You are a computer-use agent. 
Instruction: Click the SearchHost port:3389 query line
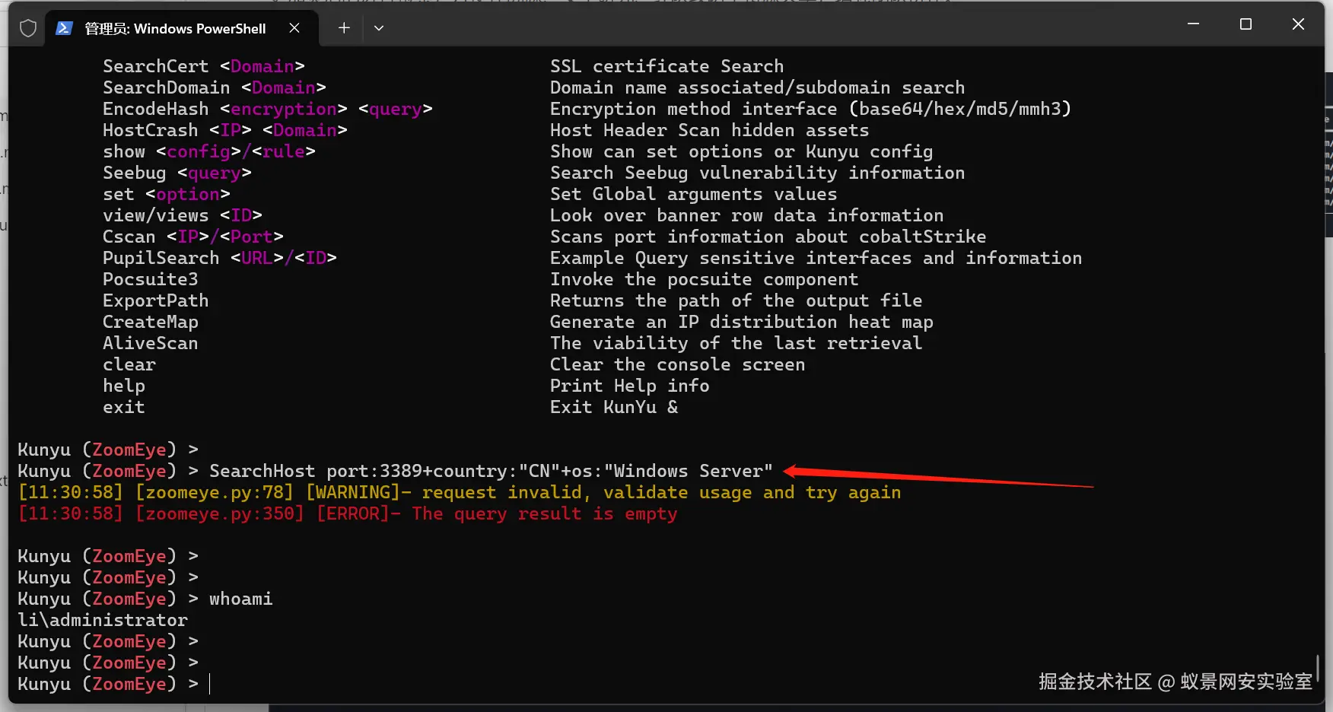tap(491, 471)
